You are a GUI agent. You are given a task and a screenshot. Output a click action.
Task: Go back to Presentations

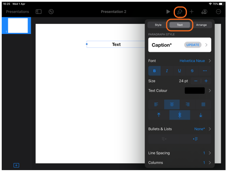tap(17, 12)
